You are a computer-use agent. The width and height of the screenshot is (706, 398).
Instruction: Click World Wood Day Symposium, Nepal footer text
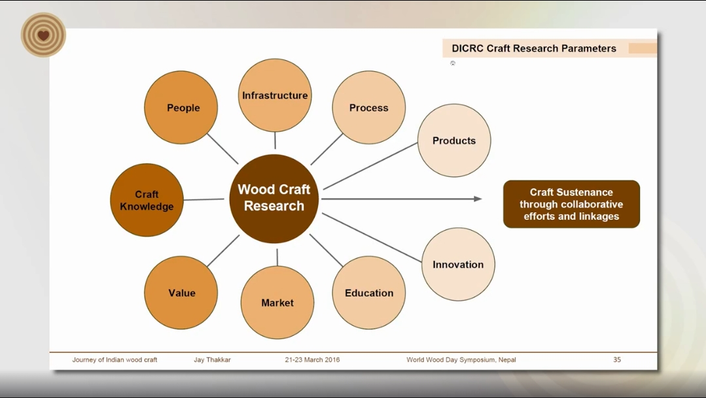pyautogui.click(x=461, y=359)
